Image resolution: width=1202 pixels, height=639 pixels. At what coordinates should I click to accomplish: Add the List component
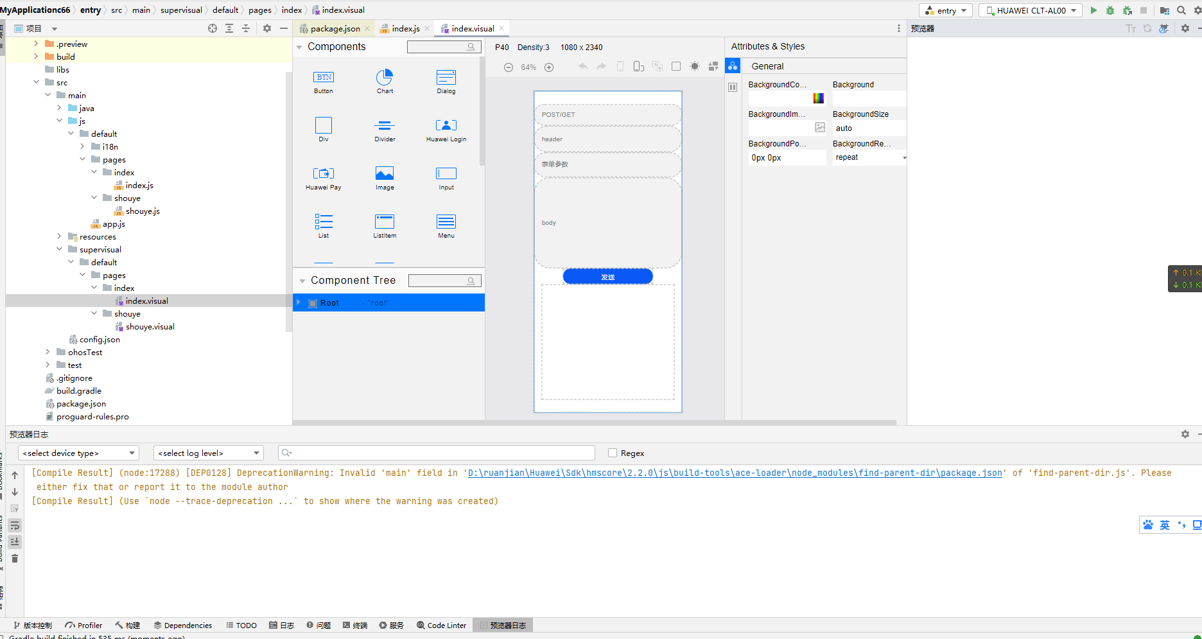(x=324, y=226)
